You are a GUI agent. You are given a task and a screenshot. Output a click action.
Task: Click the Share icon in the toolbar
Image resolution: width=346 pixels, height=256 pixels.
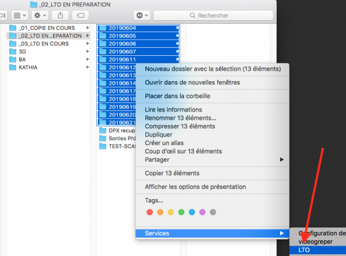pyautogui.click(x=61, y=16)
